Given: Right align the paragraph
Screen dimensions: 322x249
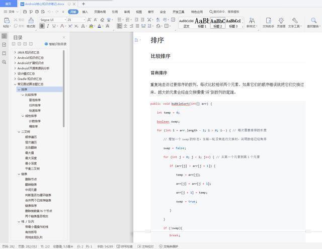Looking at the screenshot, I should pos(131,26).
